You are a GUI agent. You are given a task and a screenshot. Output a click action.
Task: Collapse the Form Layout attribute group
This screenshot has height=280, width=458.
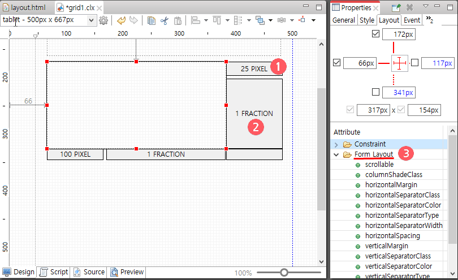336,154
